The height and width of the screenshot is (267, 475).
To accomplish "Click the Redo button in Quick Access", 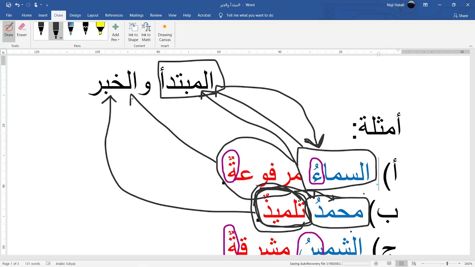I will point(28,5).
